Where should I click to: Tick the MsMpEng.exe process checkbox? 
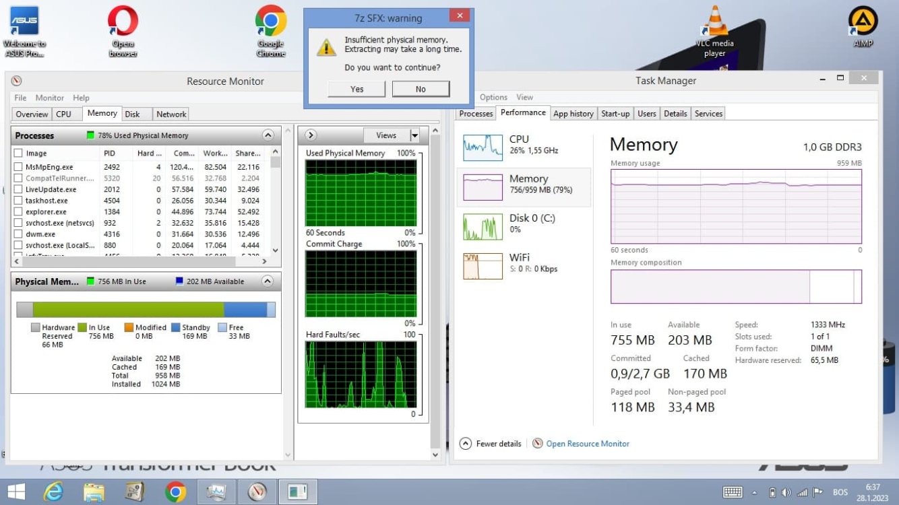(x=19, y=167)
